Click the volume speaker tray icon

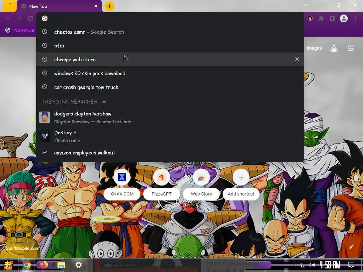[x=312, y=265]
